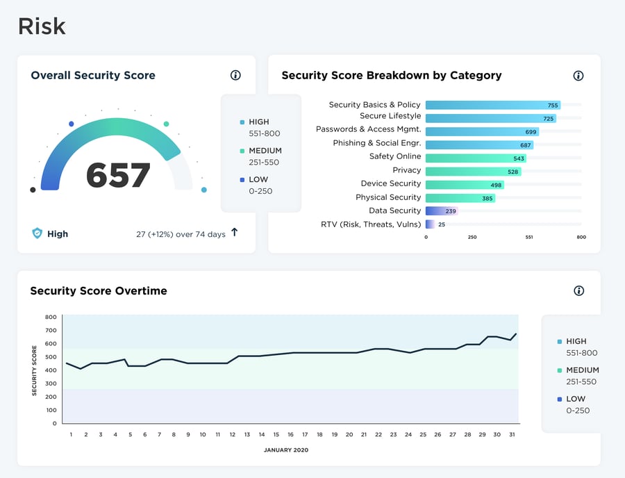
Task: Select the Safety Online bar showing 543
Action: point(476,158)
